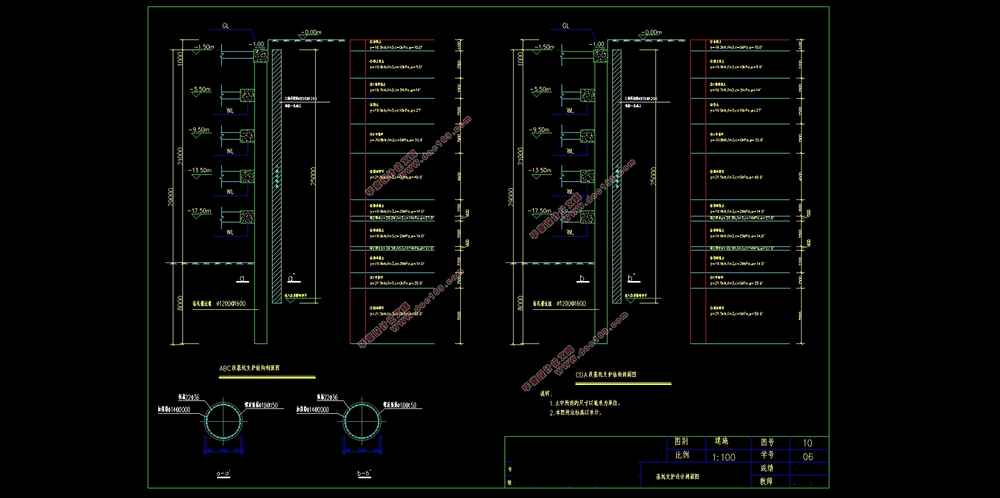
Task: Click 'γ=19.7kN/m3' soil parameters in CDA drawing
Action: click(x=735, y=90)
